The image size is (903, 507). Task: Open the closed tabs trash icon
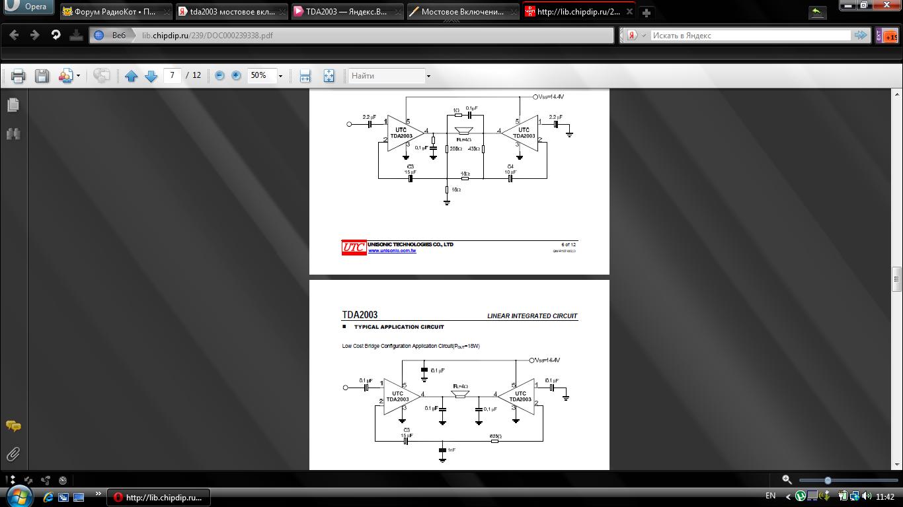pos(818,13)
